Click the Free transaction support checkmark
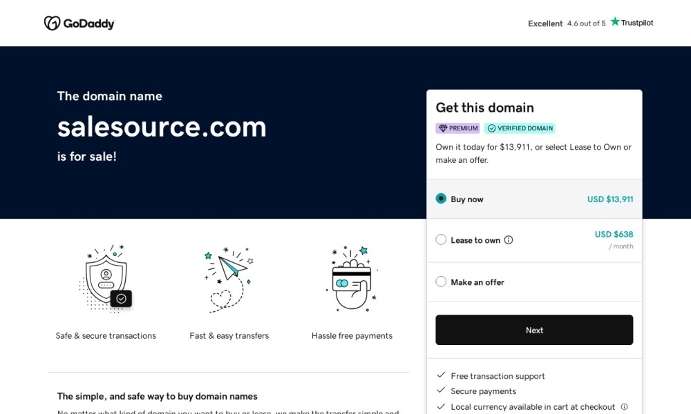The width and height of the screenshot is (691, 414). click(442, 375)
